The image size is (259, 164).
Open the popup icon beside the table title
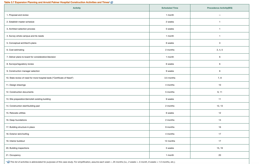(x=112, y=2)
